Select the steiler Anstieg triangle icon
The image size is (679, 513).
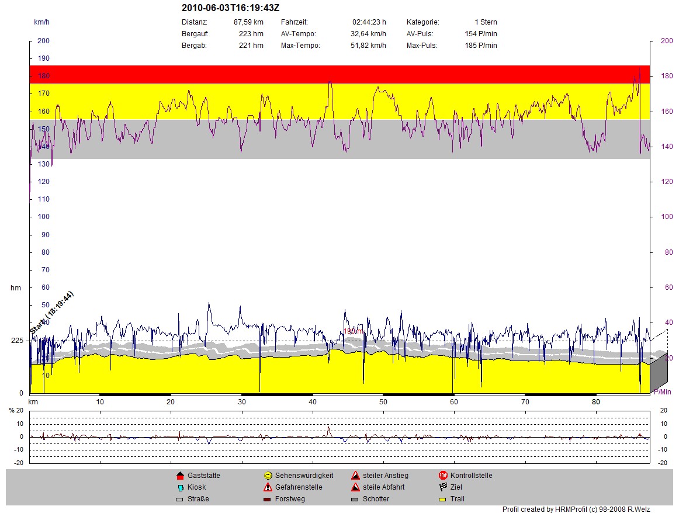pyautogui.click(x=355, y=476)
